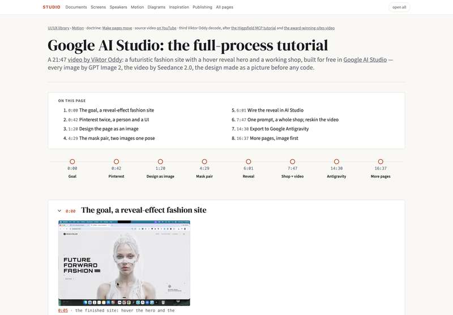Click the open all button
Image resolution: width=453 pixels, height=315 pixels.
(399, 7)
